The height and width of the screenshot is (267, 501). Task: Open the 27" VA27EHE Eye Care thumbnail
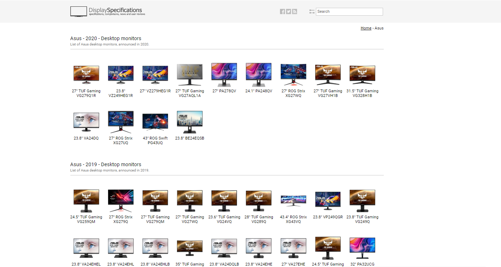click(293, 247)
